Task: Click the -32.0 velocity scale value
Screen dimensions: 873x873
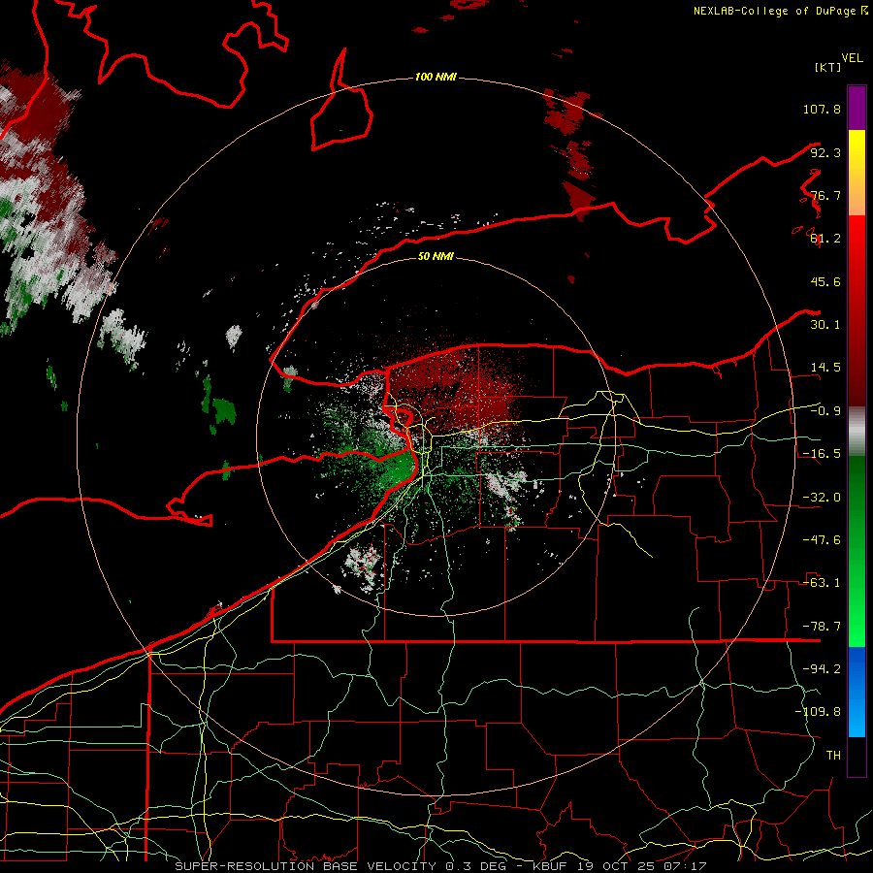Action: click(x=822, y=498)
